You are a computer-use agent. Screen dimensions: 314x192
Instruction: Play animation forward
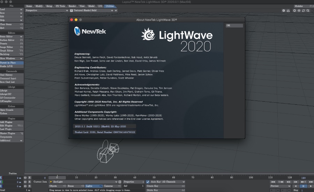pos(311,186)
